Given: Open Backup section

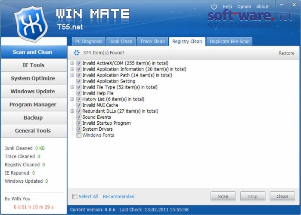Looking at the screenshot, I should tap(34, 117).
